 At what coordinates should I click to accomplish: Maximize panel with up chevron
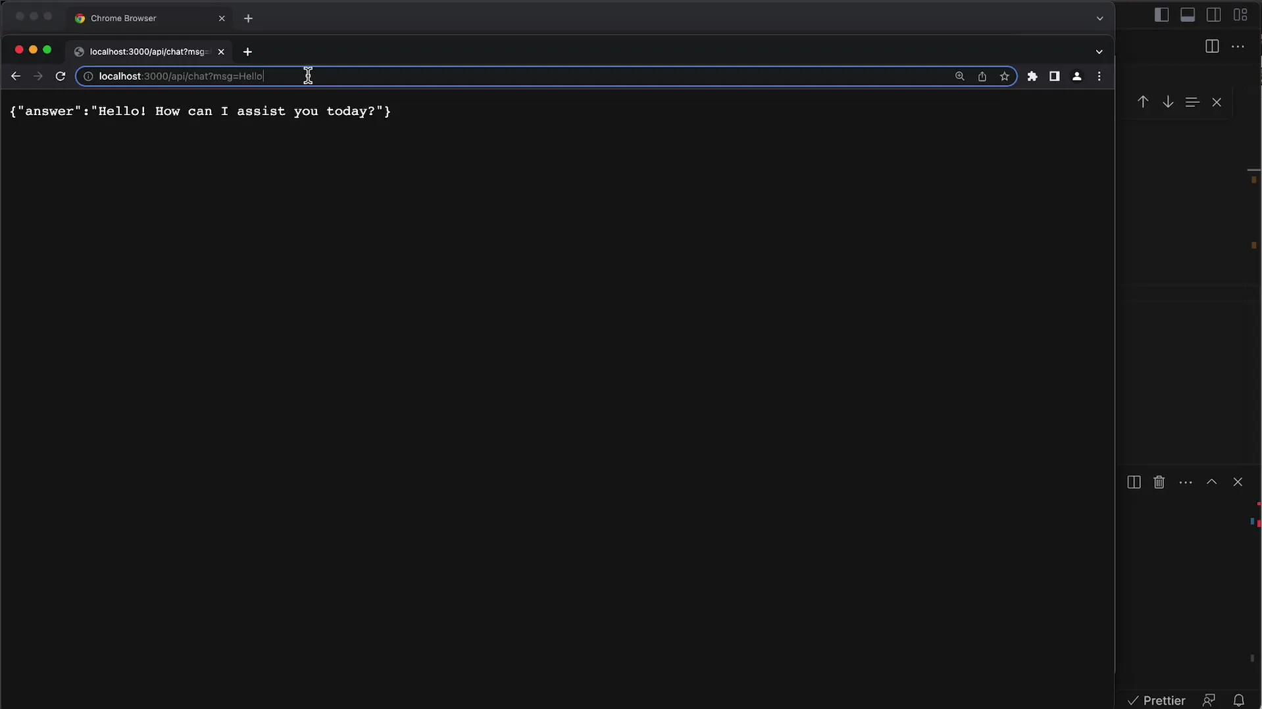pos(1212,482)
